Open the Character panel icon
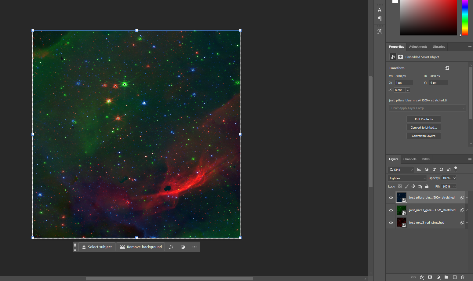This screenshot has height=281, width=473. pyautogui.click(x=380, y=10)
